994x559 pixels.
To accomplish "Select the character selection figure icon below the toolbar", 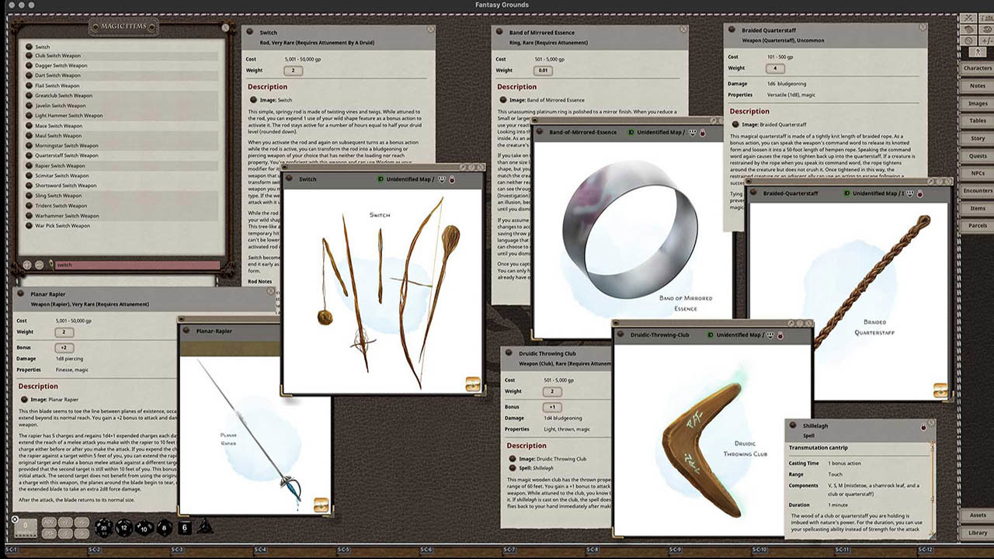I will click(978, 52).
